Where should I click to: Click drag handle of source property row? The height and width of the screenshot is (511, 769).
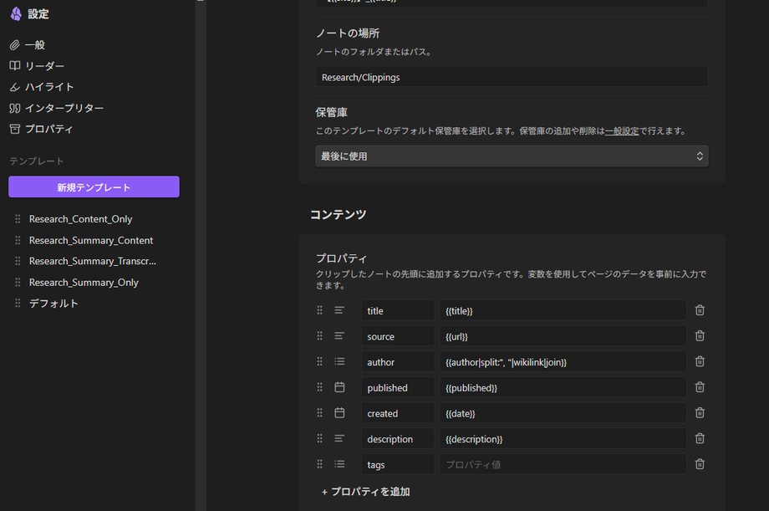pos(320,335)
